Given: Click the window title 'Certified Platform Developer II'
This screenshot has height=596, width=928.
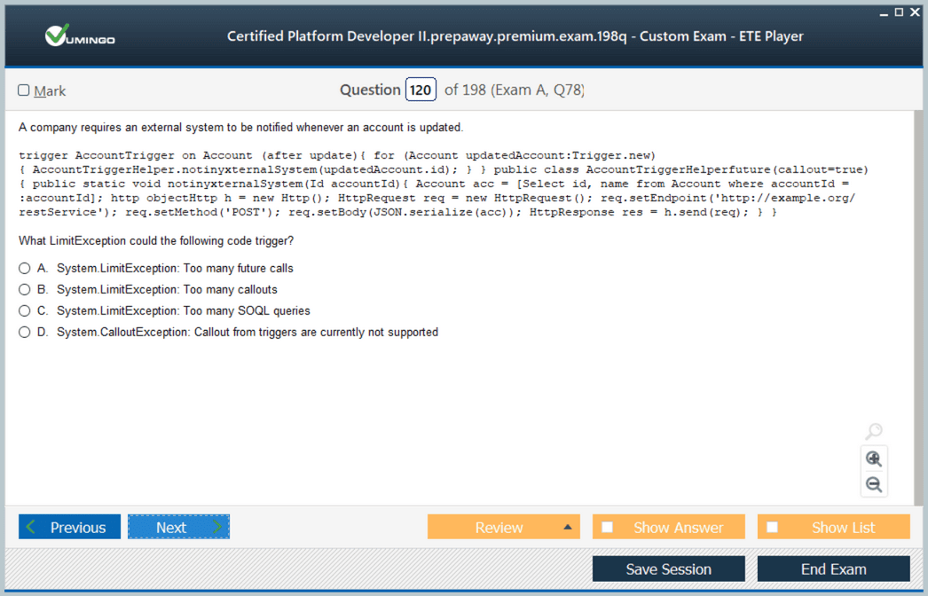Looking at the screenshot, I should click(515, 36).
